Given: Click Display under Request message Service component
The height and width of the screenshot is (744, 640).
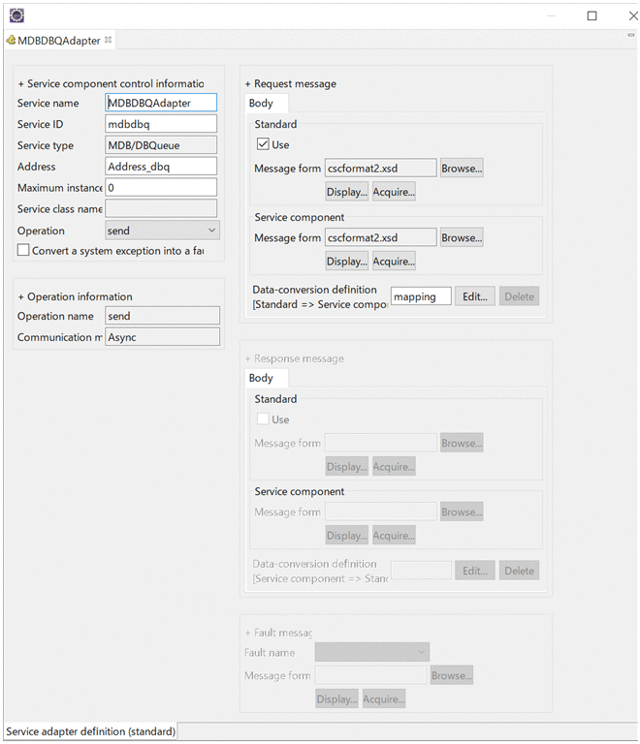Looking at the screenshot, I should pos(346,261).
